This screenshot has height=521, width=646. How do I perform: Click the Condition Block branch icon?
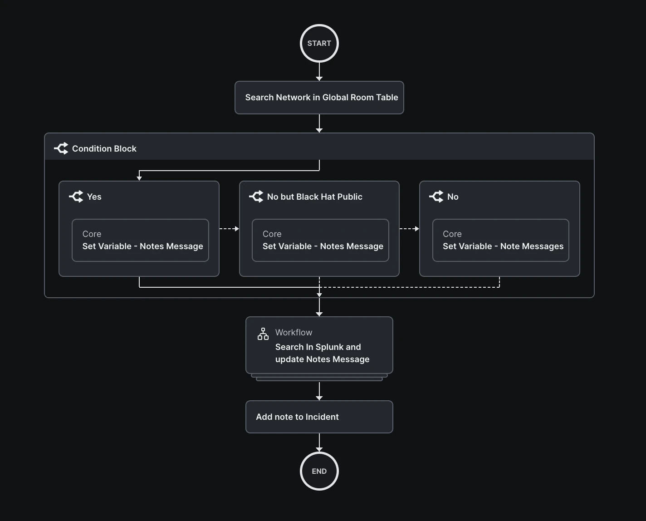[61, 148]
